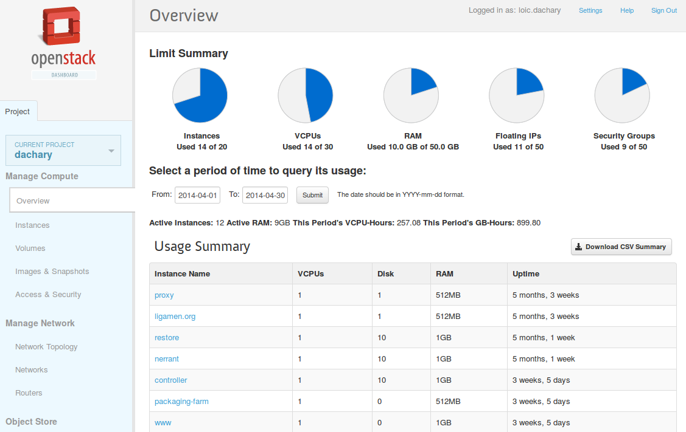
Task: Open the packaging-farm instance link
Action: [x=181, y=402]
